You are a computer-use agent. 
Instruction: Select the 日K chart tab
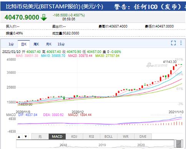pyautogui.click(x=24, y=44)
